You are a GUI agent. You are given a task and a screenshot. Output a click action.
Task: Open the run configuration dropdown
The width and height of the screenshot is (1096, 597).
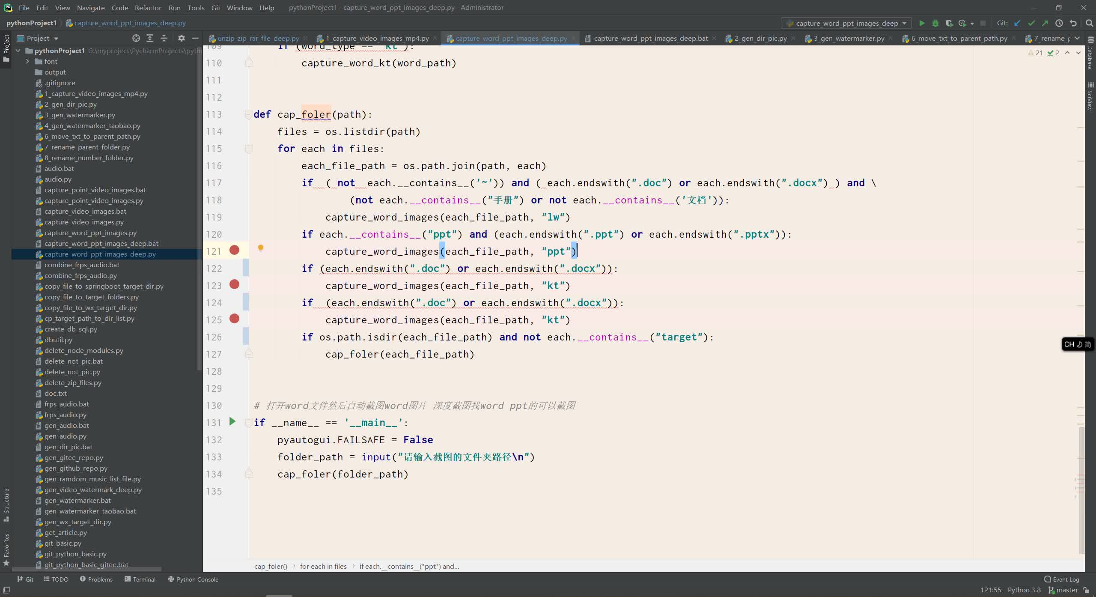point(904,23)
